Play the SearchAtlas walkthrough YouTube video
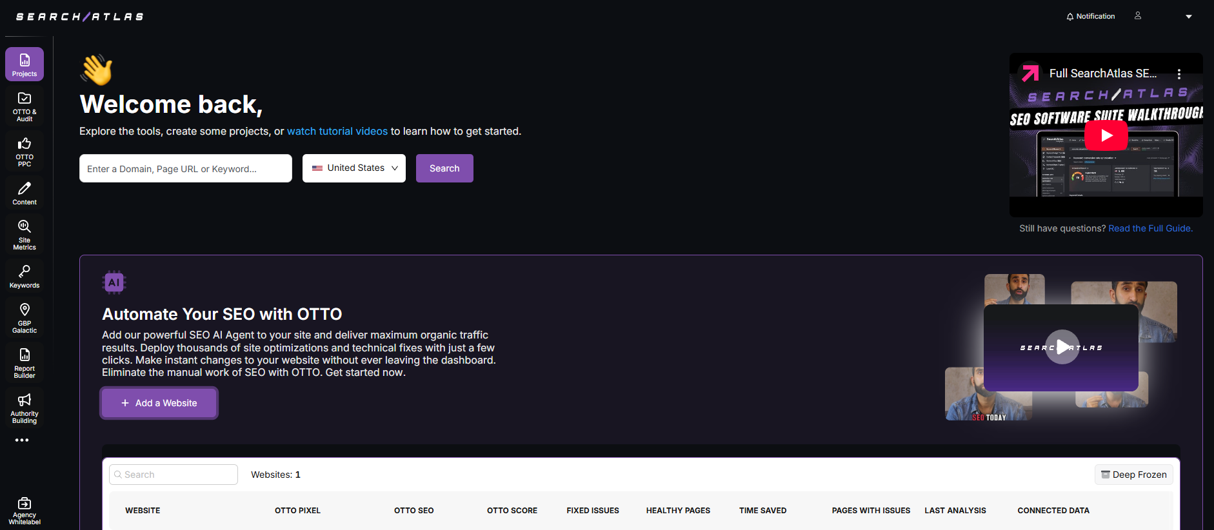Screen dimensions: 1214x530 [x=1106, y=135]
